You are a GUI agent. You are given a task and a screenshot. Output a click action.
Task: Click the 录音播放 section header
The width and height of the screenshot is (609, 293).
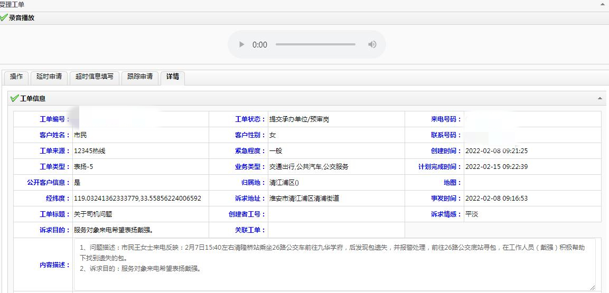(x=22, y=18)
